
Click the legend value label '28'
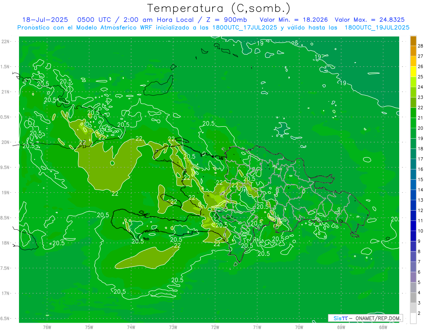click(421, 46)
